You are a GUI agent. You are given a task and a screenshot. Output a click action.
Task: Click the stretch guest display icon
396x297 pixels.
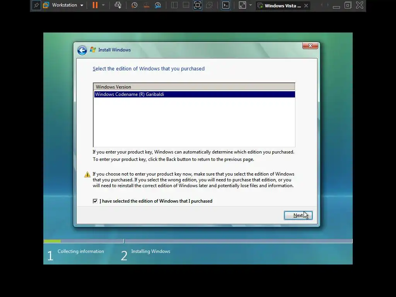tap(242, 5)
